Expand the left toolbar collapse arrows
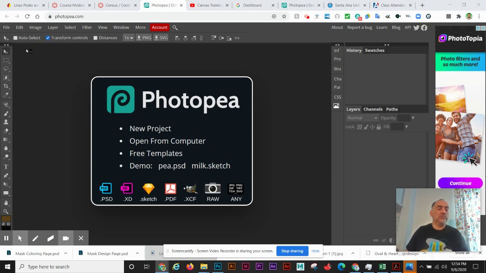The image size is (486, 273). click(x=6, y=45)
